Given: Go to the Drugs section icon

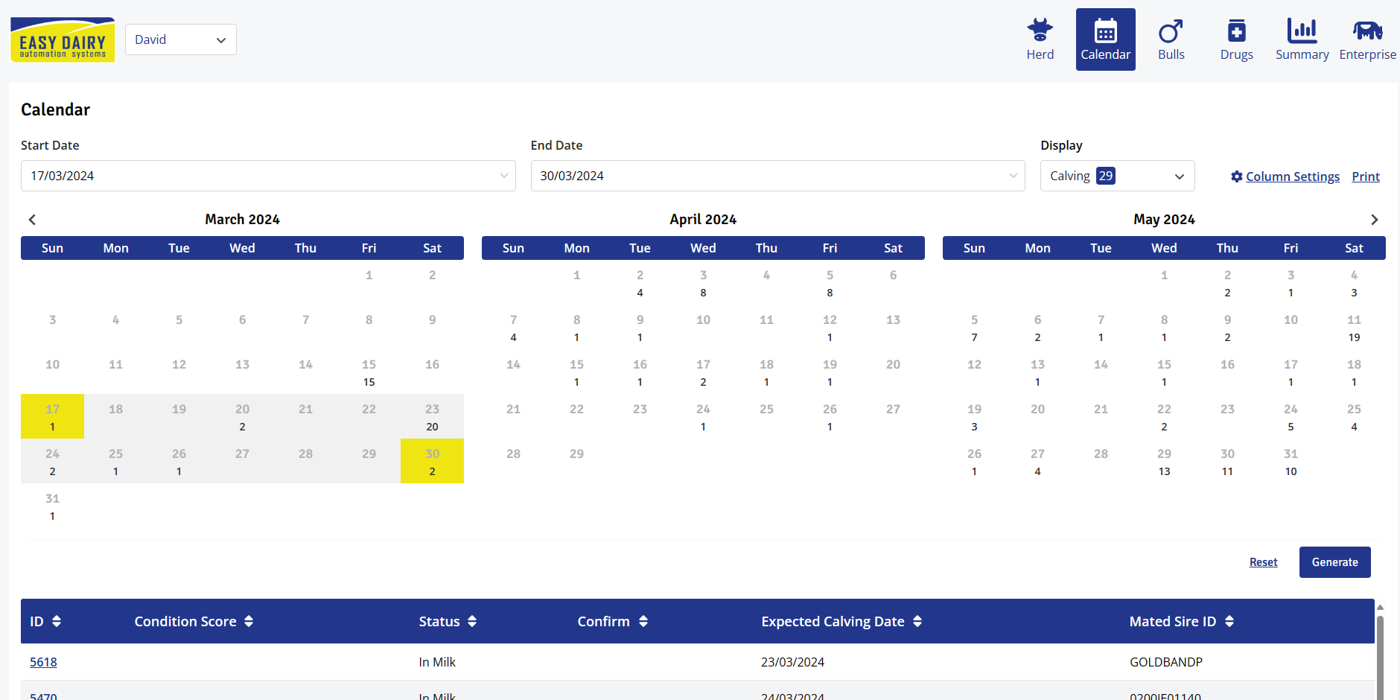Looking at the screenshot, I should click(1236, 31).
